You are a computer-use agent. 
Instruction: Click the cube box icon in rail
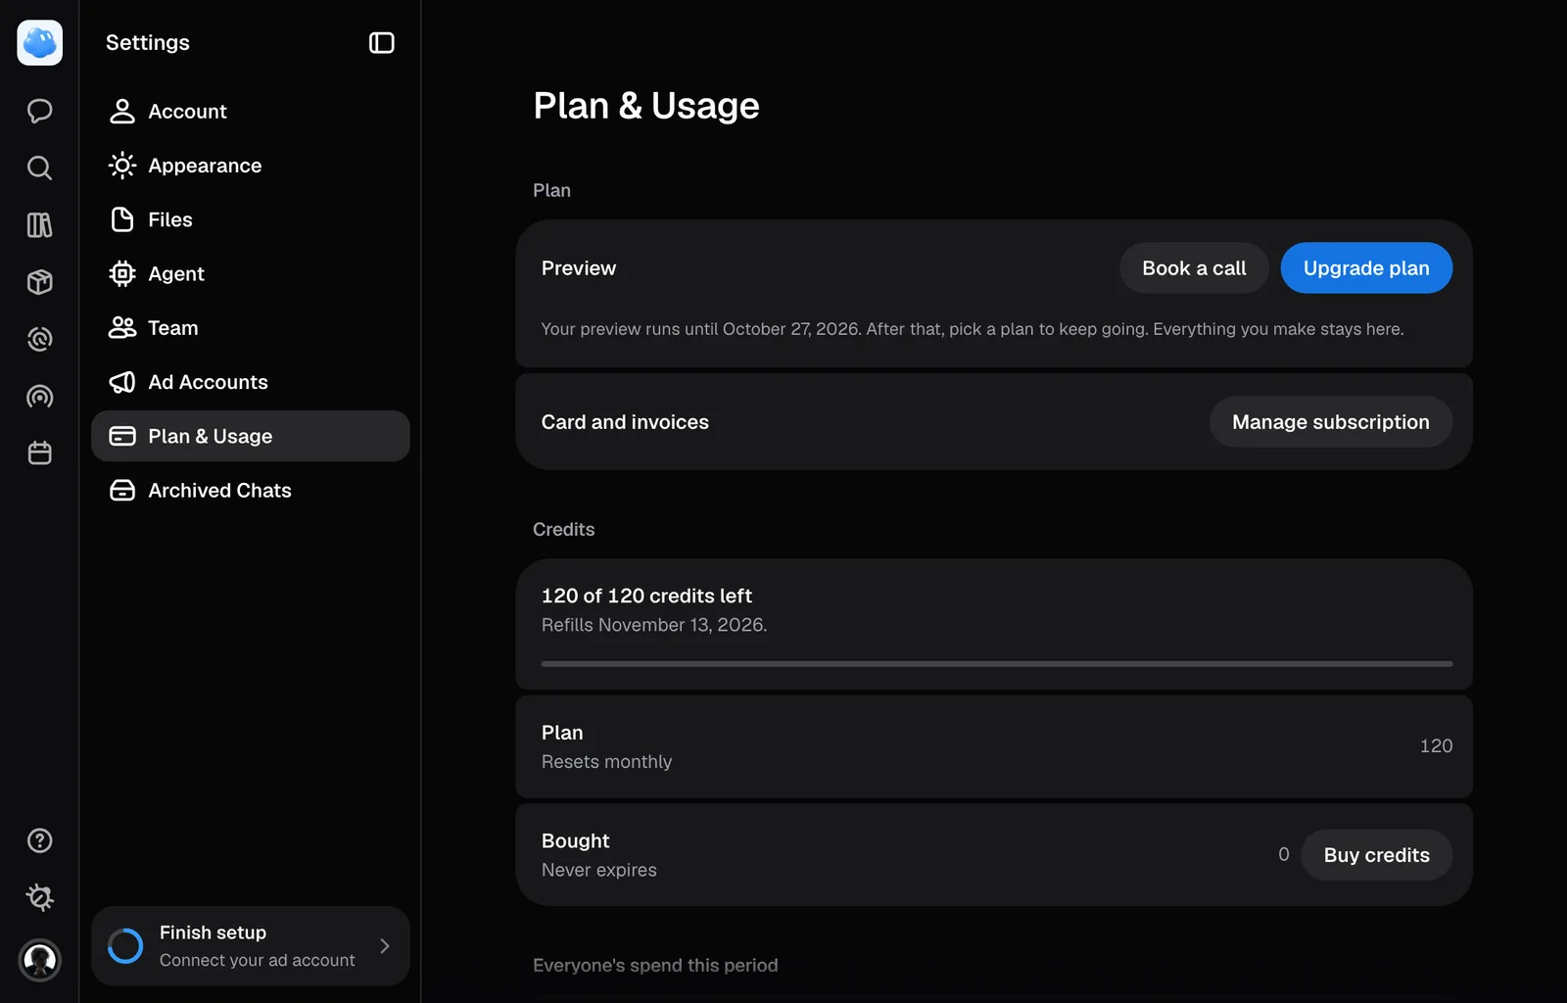click(39, 282)
